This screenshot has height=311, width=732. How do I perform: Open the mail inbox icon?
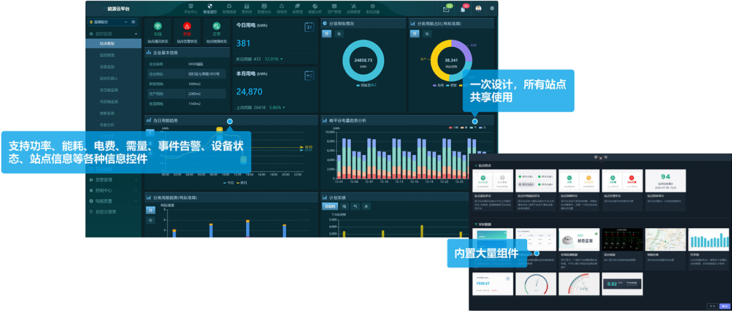point(446,9)
